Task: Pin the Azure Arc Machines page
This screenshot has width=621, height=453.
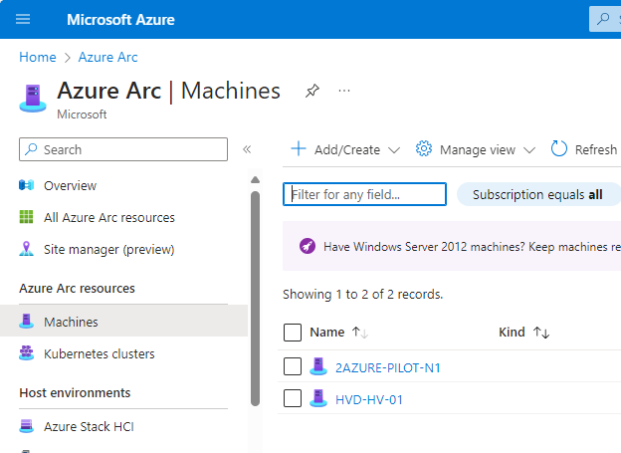Action: coord(312,91)
